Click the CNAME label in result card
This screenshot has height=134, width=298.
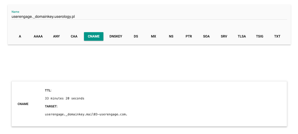point(23,104)
